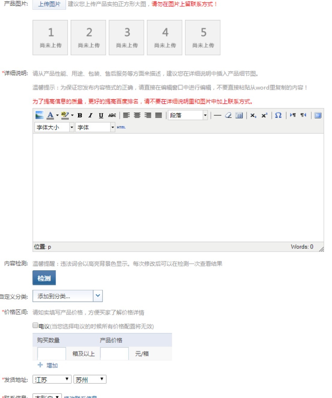The height and width of the screenshot is (398, 332).
Task: Click the insert image icon in editor toolbar
Action: [39, 115]
